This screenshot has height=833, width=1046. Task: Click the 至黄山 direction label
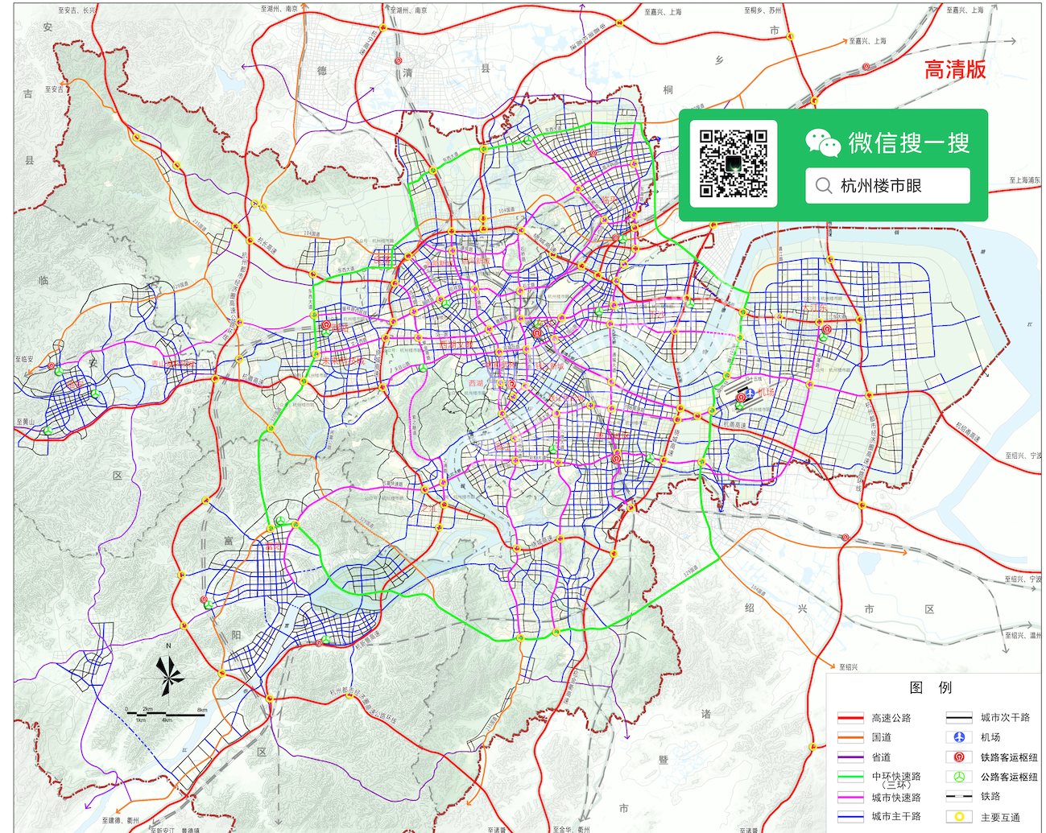pos(26,422)
